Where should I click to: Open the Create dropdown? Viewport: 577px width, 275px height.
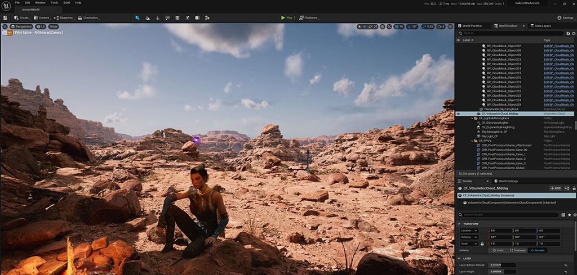click(22, 17)
